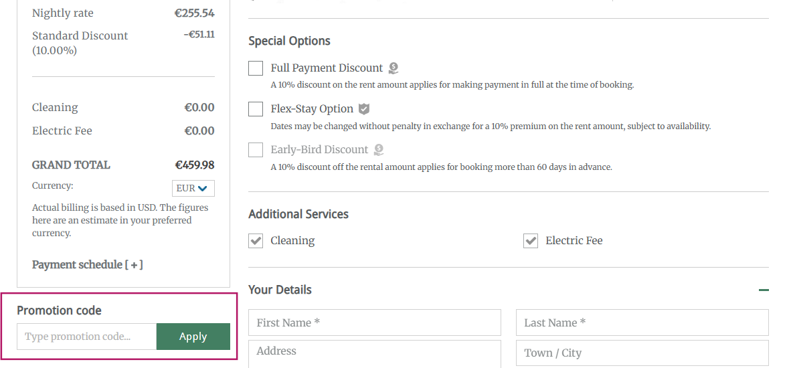Toggle the Electric Fee service checkbox
Viewport: 785px width, 368px height.
pos(531,241)
